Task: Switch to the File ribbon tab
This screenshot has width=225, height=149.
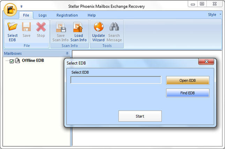Action: (x=26, y=15)
